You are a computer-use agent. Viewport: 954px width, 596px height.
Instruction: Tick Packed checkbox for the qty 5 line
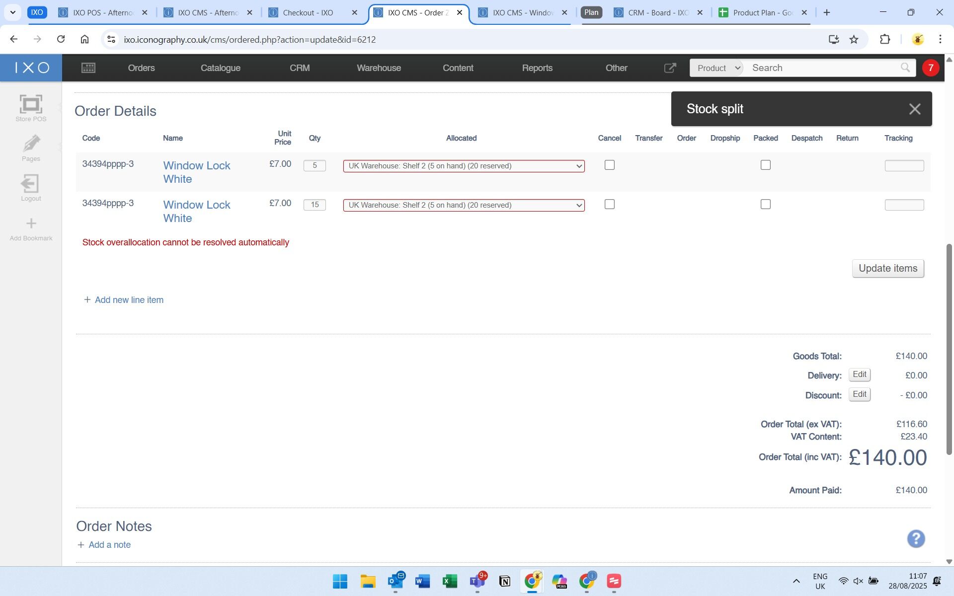click(x=765, y=165)
